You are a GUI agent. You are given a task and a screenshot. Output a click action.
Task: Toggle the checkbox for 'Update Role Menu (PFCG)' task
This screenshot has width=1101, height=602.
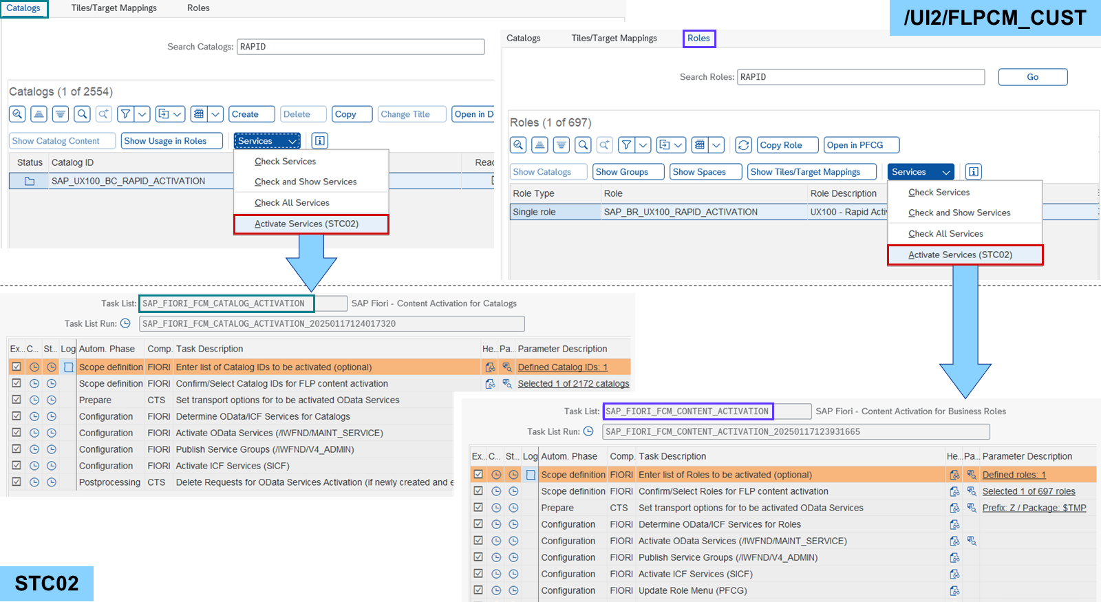pyautogui.click(x=478, y=590)
